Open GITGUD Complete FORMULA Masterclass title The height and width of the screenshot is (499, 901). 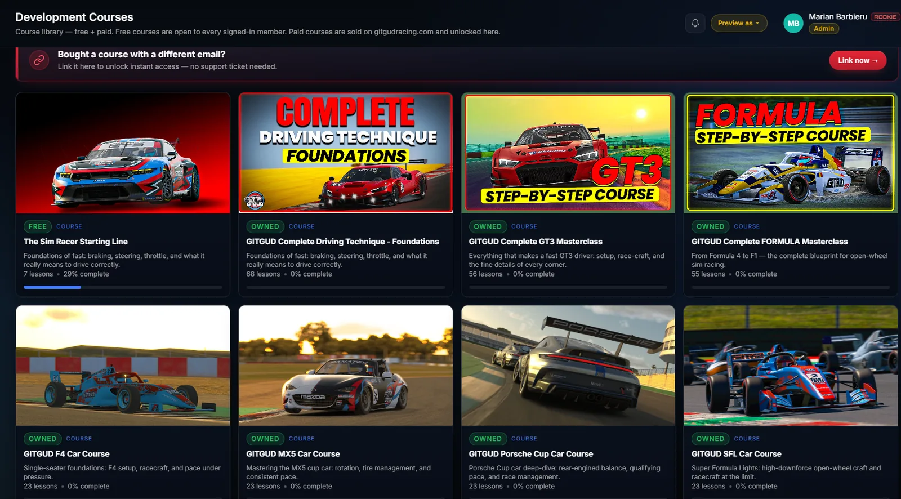click(x=769, y=242)
